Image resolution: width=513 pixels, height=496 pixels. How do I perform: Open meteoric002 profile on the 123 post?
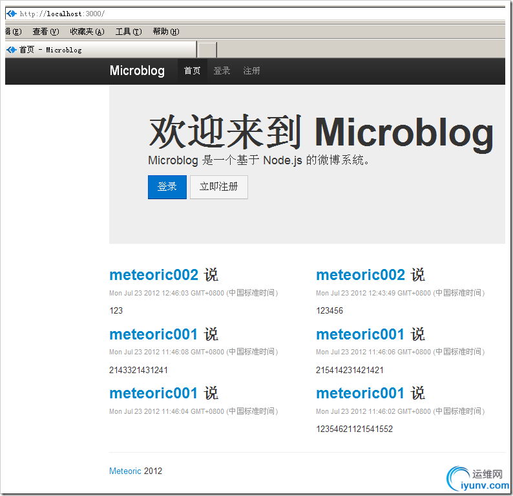(x=154, y=275)
